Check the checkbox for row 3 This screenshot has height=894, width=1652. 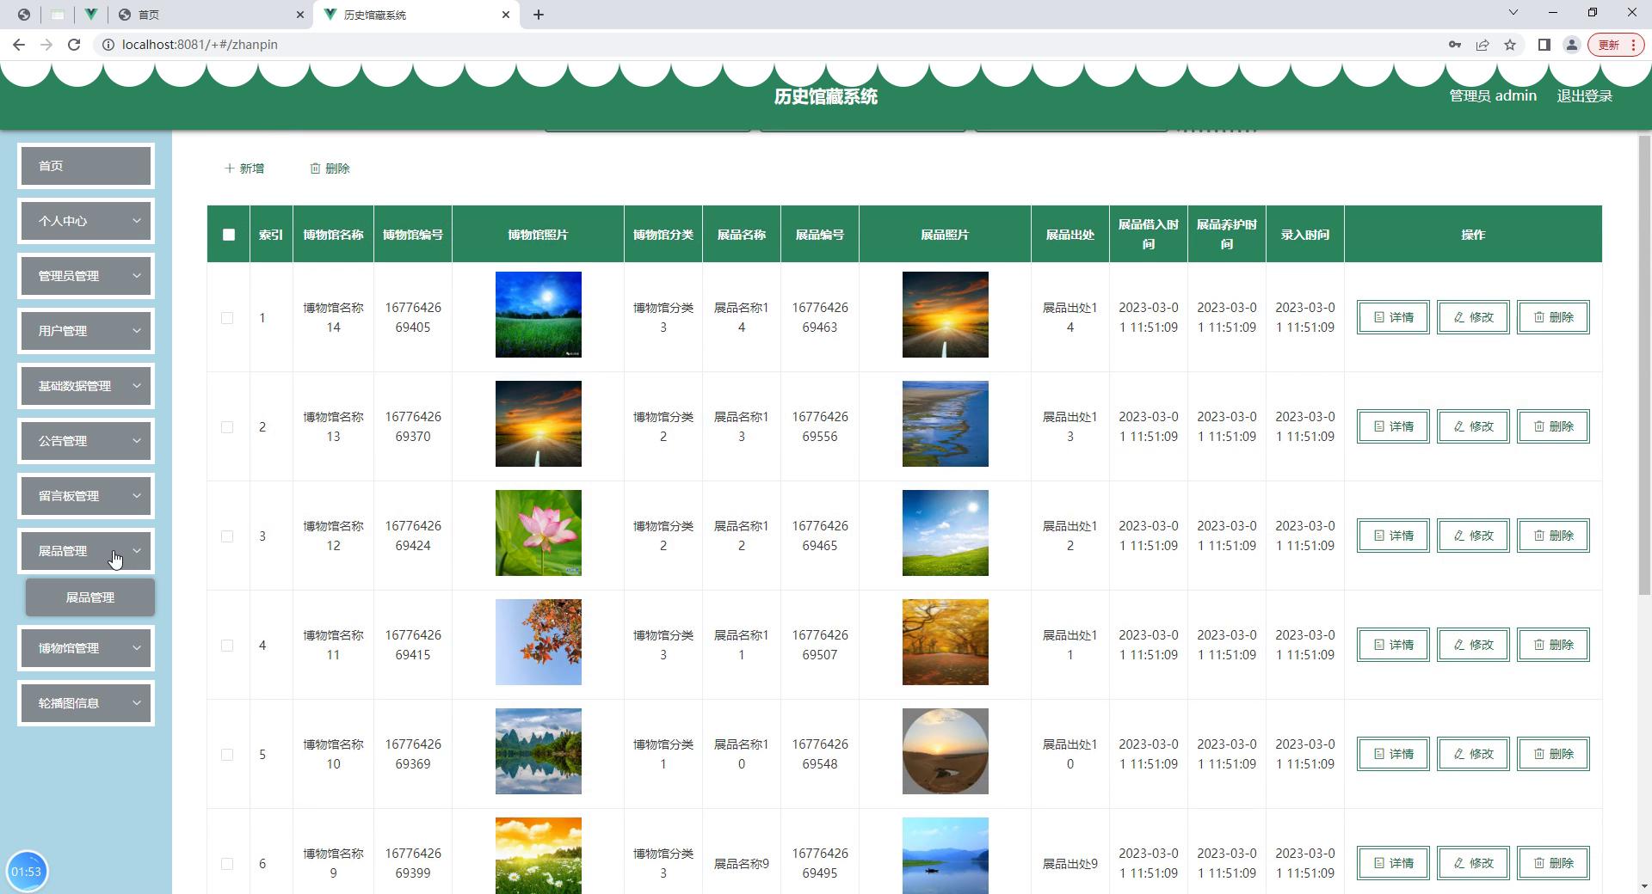coord(227,536)
